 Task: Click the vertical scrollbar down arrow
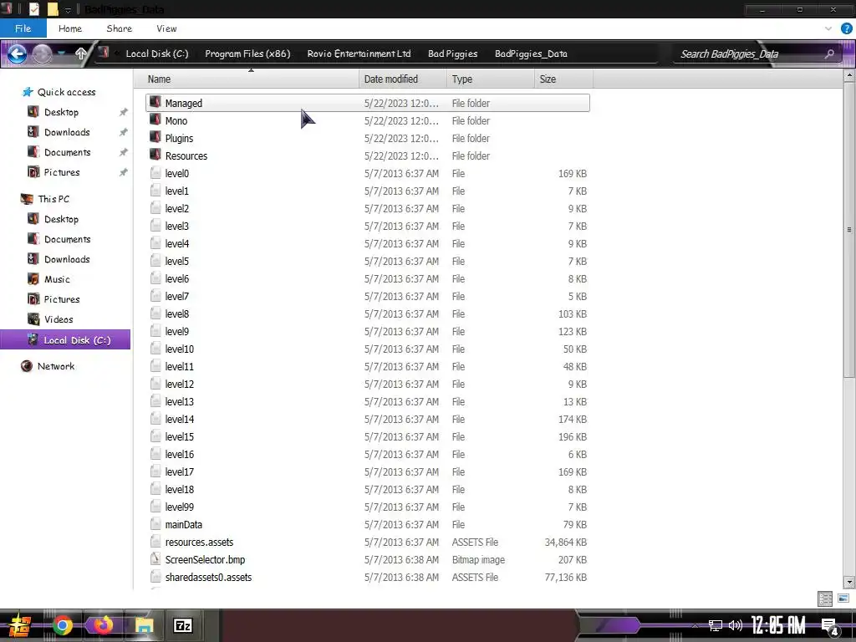[x=849, y=583]
